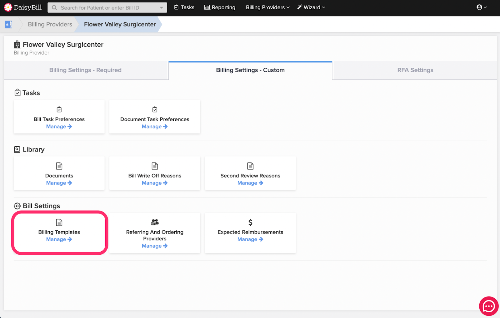The image size is (500, 318).
Task: Click the DaisyBill flower logo
Action: pos(8,7)
